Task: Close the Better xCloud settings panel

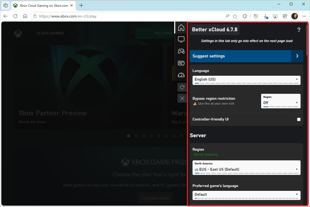Action: [182, 98]
